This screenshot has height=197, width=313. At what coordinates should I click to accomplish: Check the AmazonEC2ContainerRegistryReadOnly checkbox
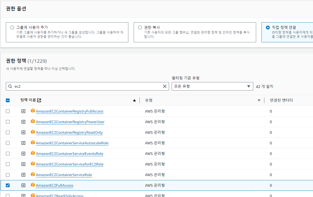[x=8, y=132]
